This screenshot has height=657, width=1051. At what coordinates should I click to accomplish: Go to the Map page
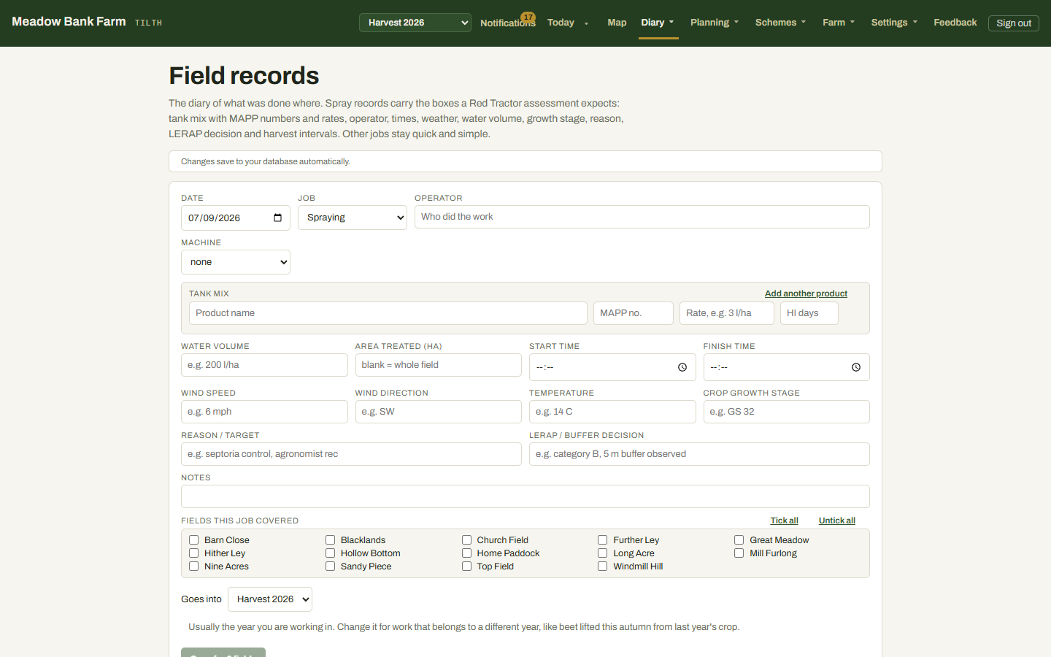[617, 23]
